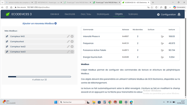Reload the page with the refresh icon
Screen dimensions: 187x105
[7, 7]
